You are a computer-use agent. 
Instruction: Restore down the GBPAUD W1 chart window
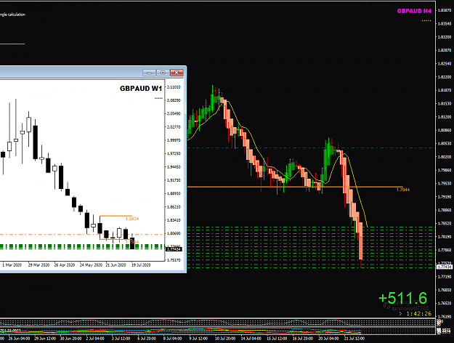[163, 73]
